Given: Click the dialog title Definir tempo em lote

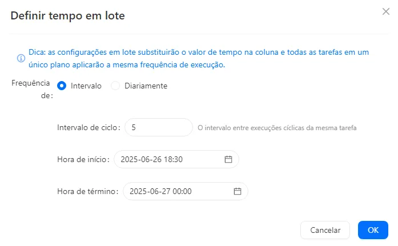Looking at the screenshot, I should pos(68,16).
